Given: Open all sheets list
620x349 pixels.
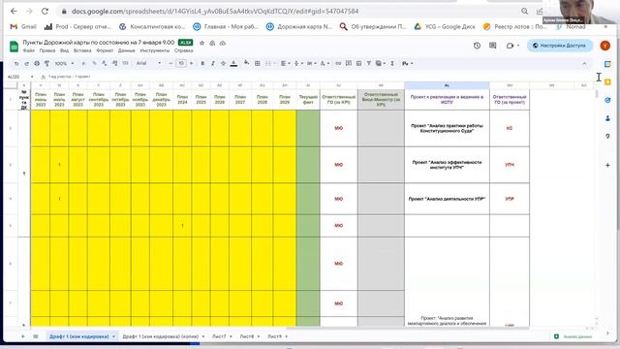Looking at the screenshot, I should pyautogui.click(x=36, y=336).
